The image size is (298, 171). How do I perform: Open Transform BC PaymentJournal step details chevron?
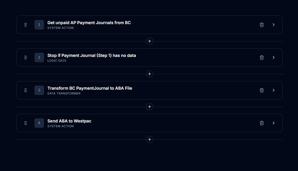click(274, 90)
